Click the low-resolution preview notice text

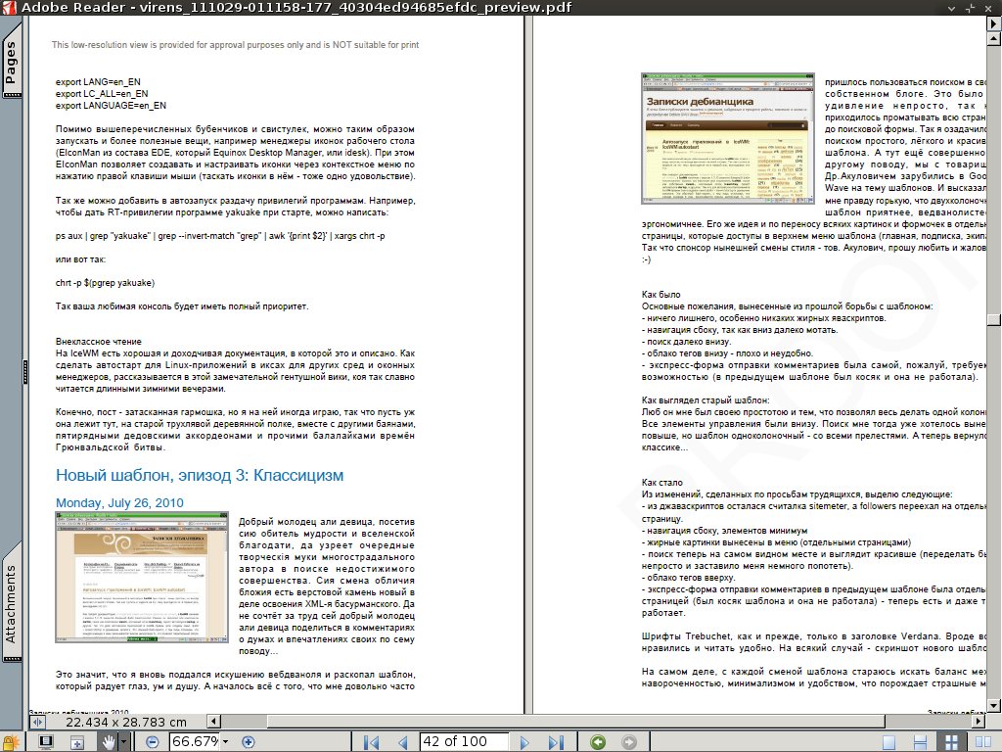click(235, 45)
